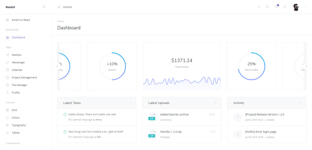Open notifications bell icon
The image size is (312, 150).
pyautogui.click(x=276, y=7)
